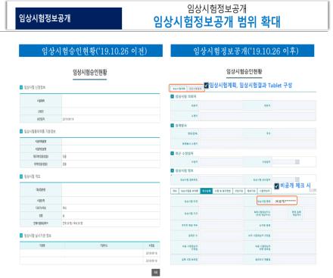The image size is (333, 278).
Task: Select the first tab in orange-outlined tab group
Action: pos(179,89)
